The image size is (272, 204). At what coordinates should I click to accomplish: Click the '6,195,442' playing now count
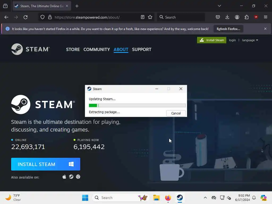point(89,147)
